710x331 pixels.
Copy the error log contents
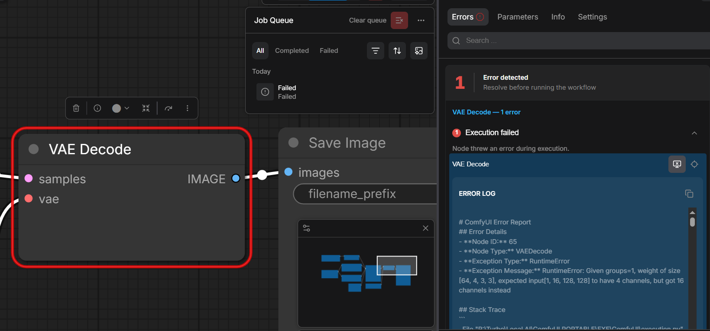pyautogui.click(x=689, y=194)
